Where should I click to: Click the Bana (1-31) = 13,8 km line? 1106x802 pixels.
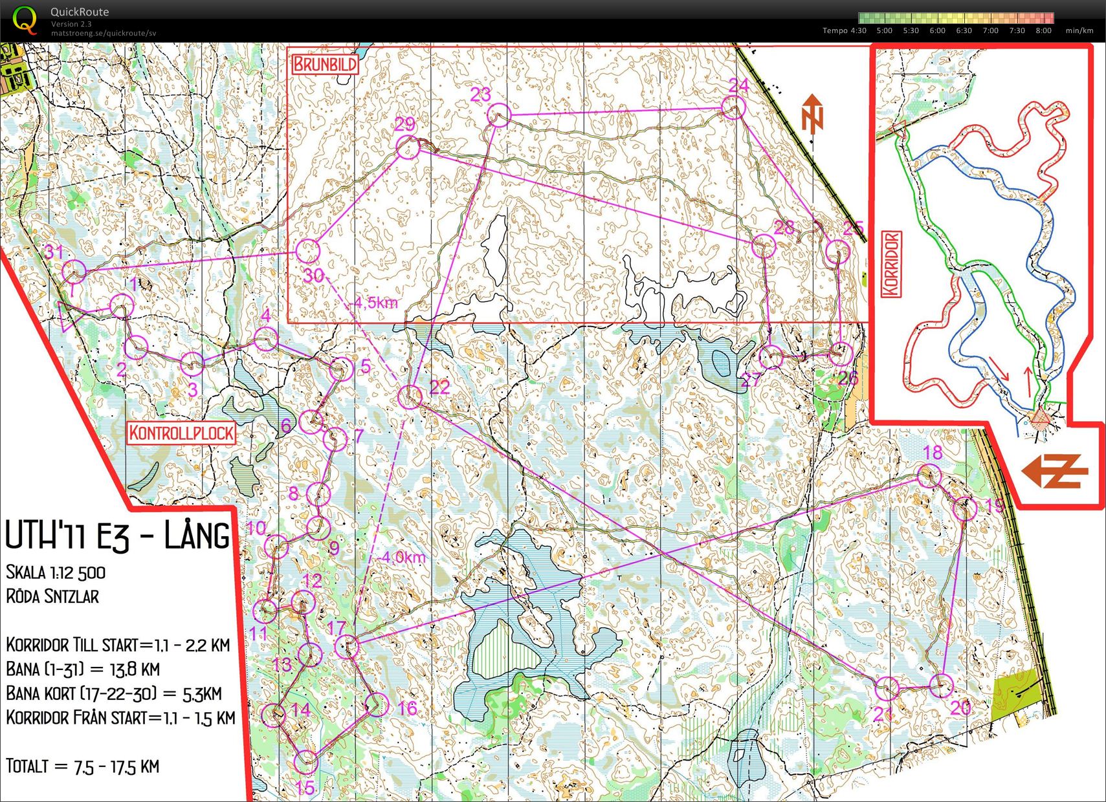click(x=83, y=669)
